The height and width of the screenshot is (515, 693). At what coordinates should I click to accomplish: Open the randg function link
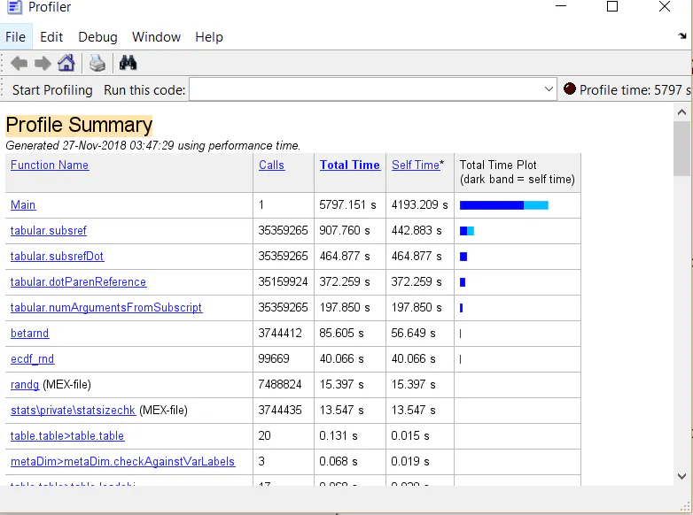click(25, 384)
